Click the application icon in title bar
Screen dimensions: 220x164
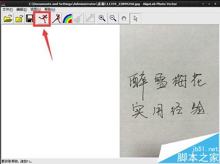point(3,4)
